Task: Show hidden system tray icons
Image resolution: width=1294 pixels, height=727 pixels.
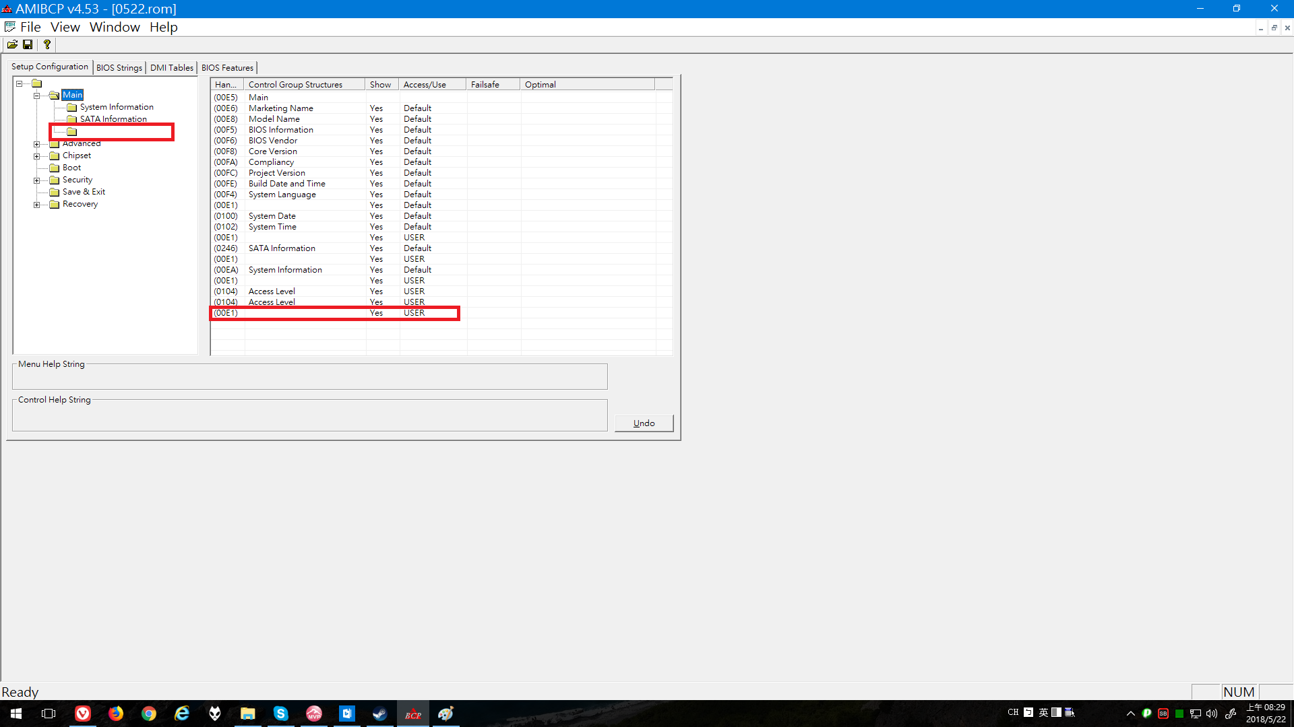Action: (1131, 714)
